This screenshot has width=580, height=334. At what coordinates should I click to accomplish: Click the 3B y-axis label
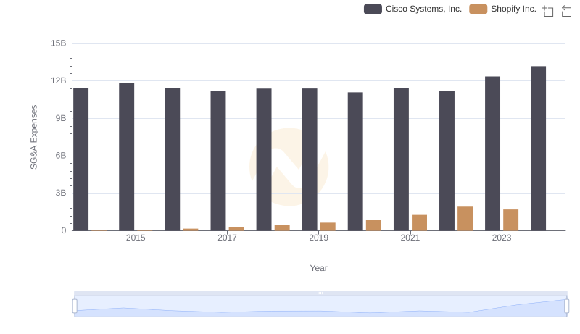[61, 193]
